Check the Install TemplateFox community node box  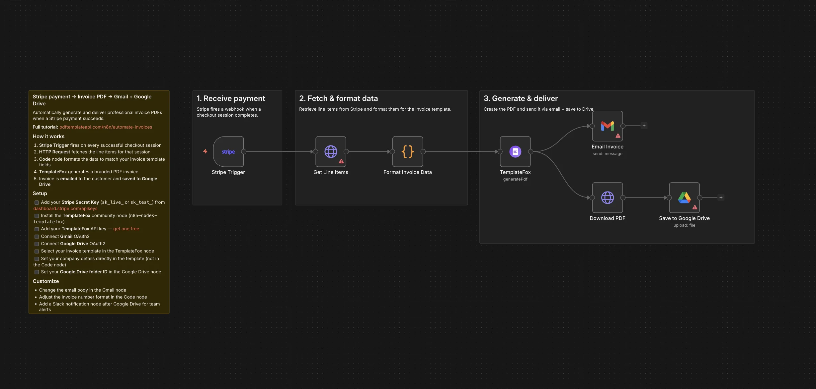[37, 216]
